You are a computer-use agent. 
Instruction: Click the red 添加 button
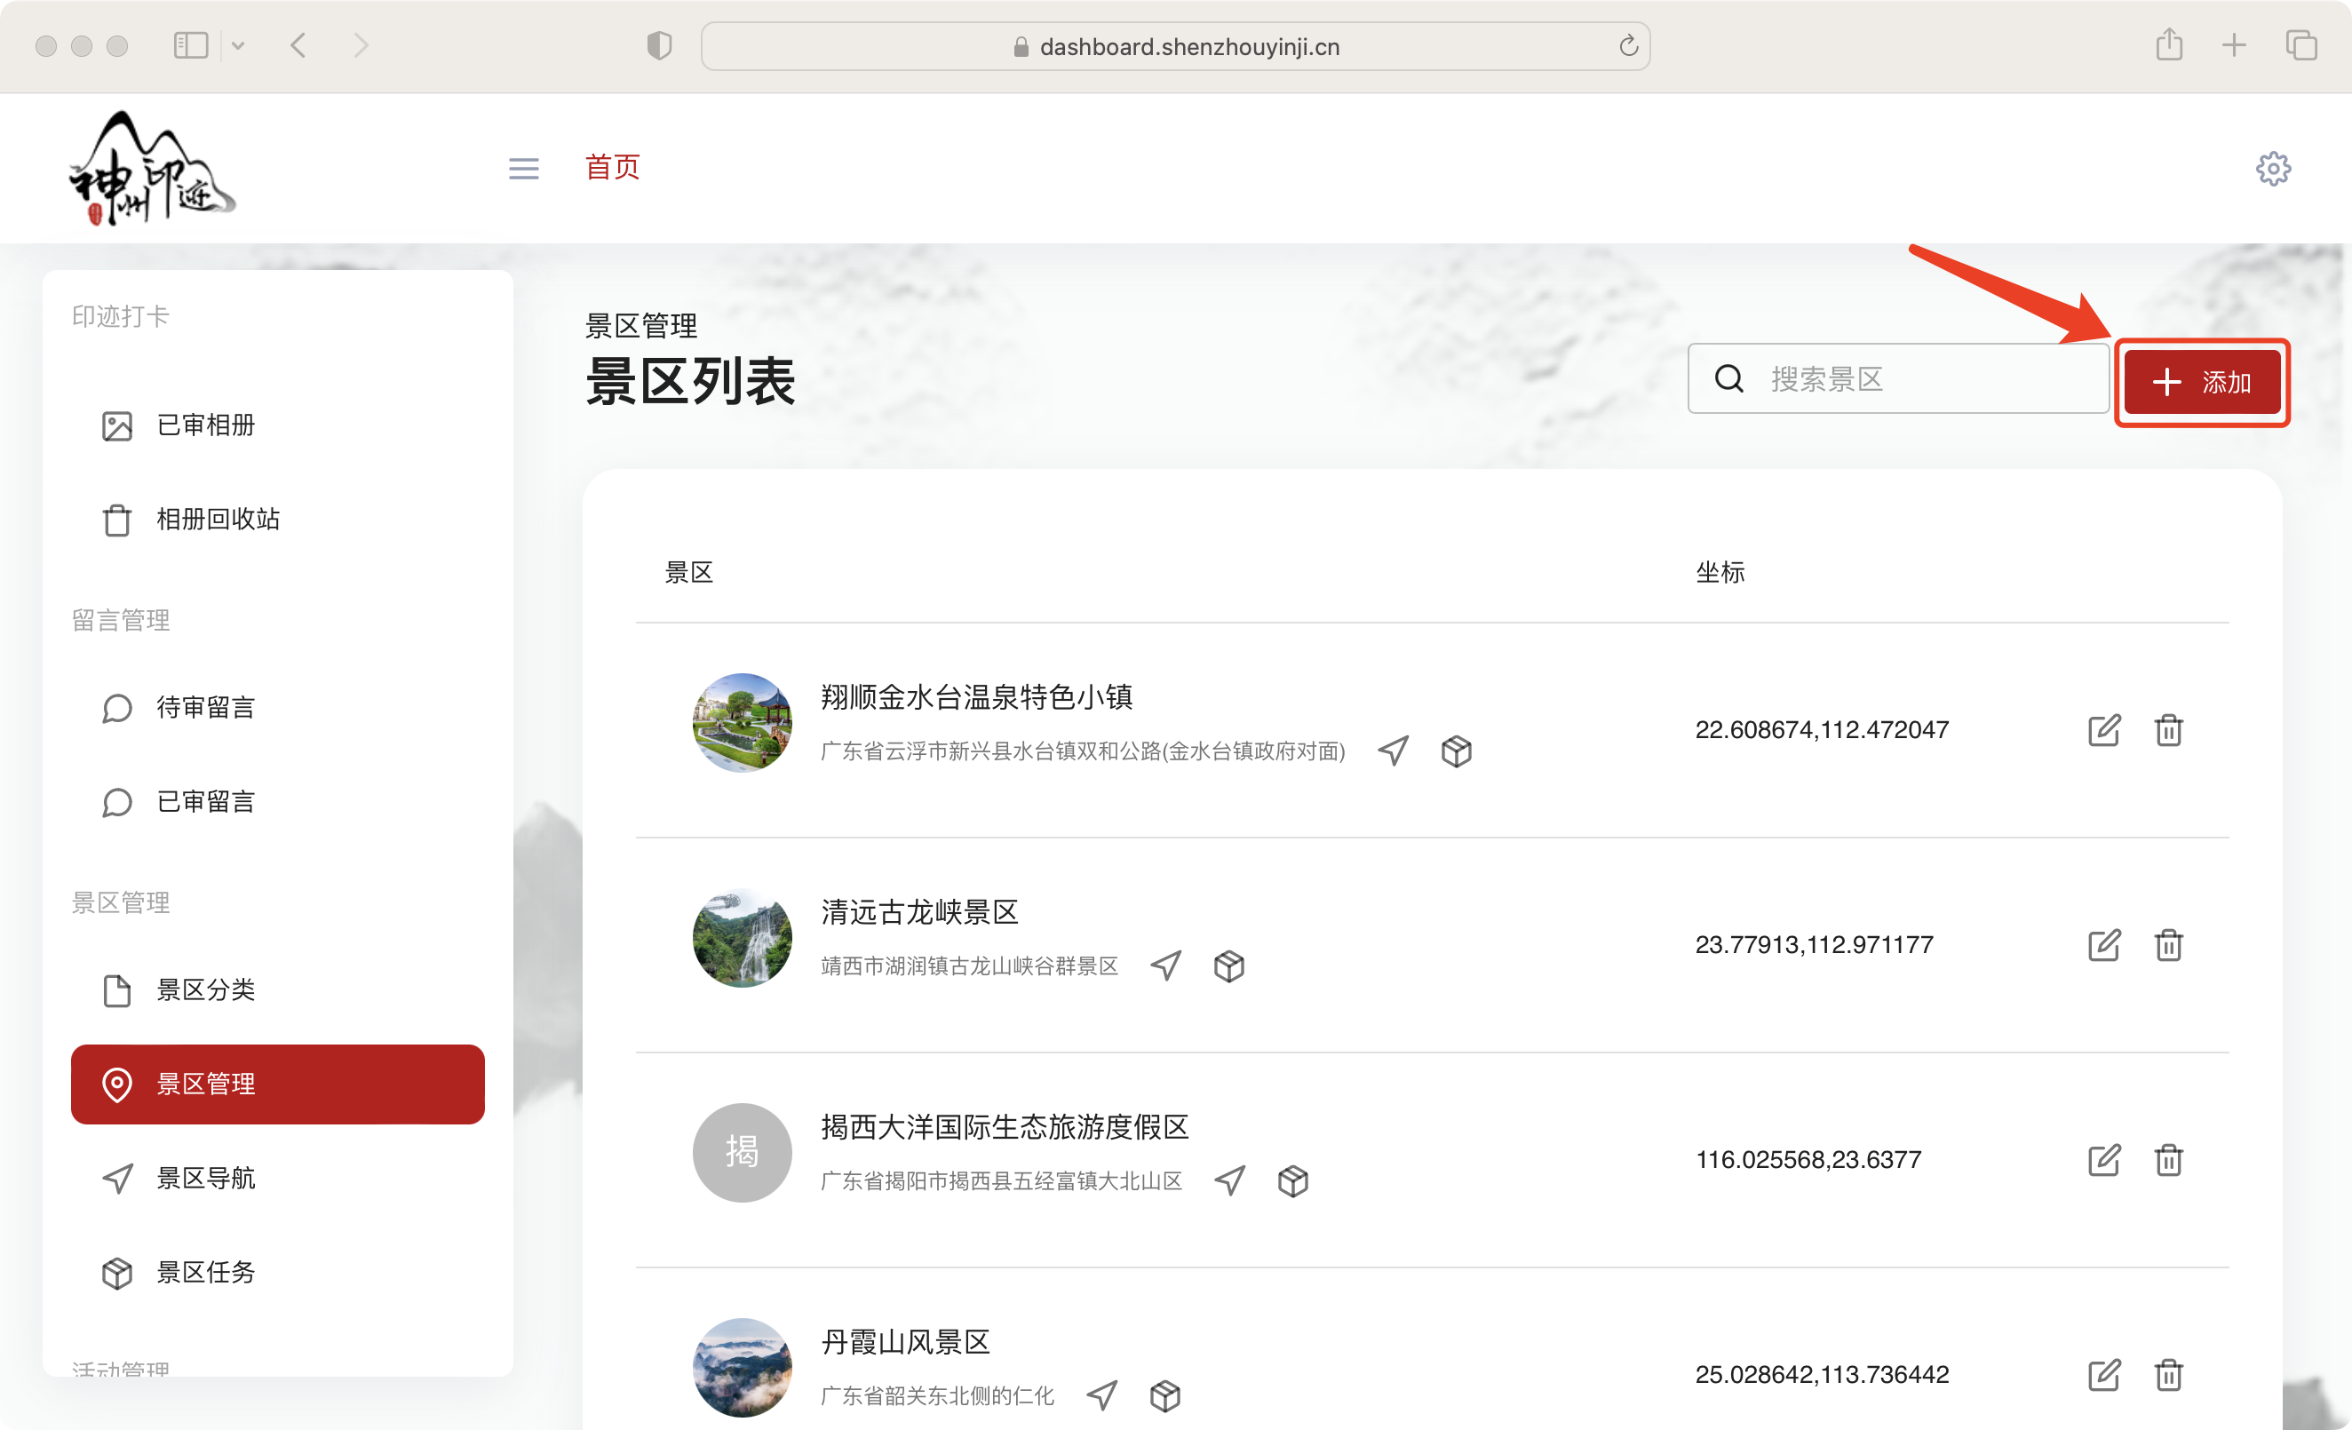click(x=2201, y=382)
